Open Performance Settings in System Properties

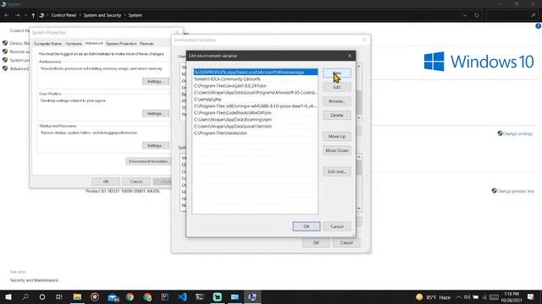click(155, 81)
